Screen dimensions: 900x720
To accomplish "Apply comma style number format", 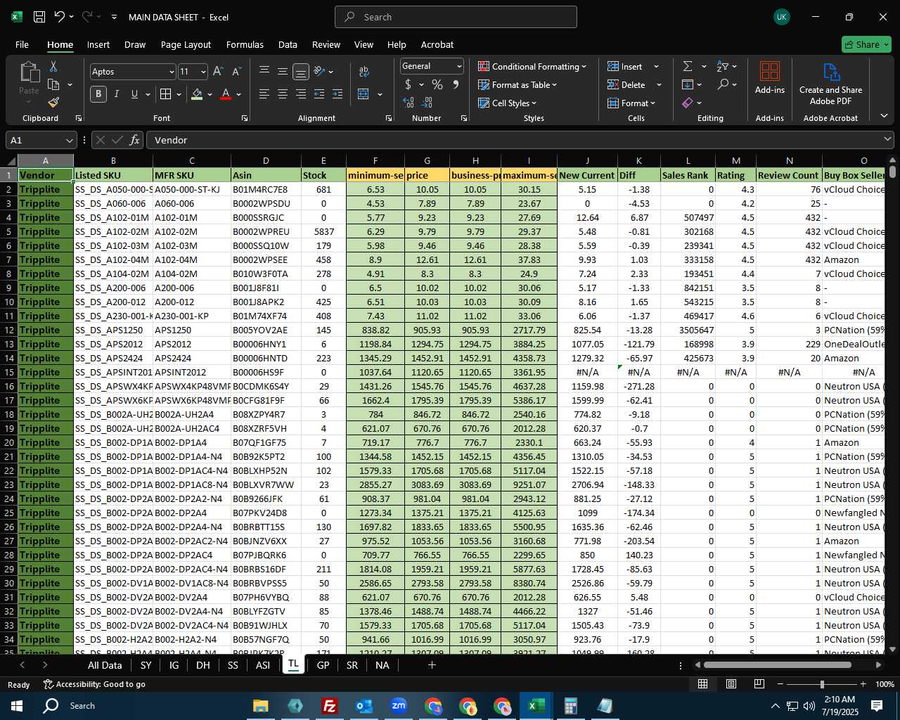I will tap(456, 84).
